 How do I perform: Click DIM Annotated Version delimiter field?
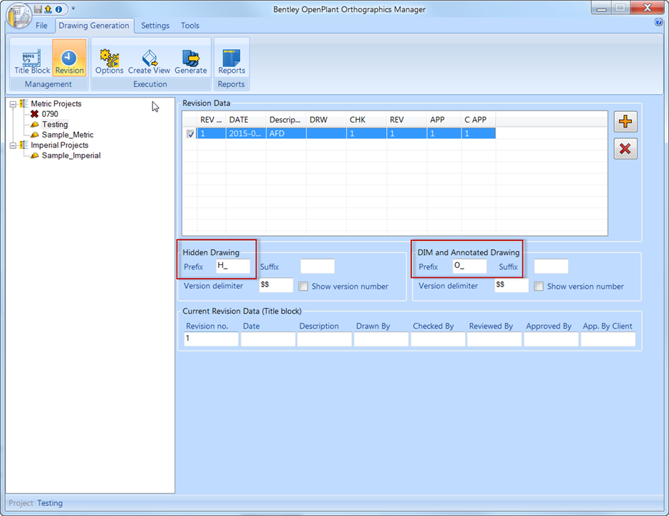512,285
